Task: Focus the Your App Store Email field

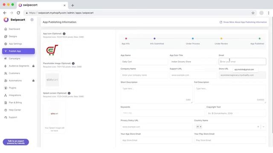Action: click(157, 140)
